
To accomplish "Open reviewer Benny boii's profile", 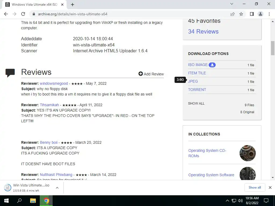I will (x=49, y=142).
